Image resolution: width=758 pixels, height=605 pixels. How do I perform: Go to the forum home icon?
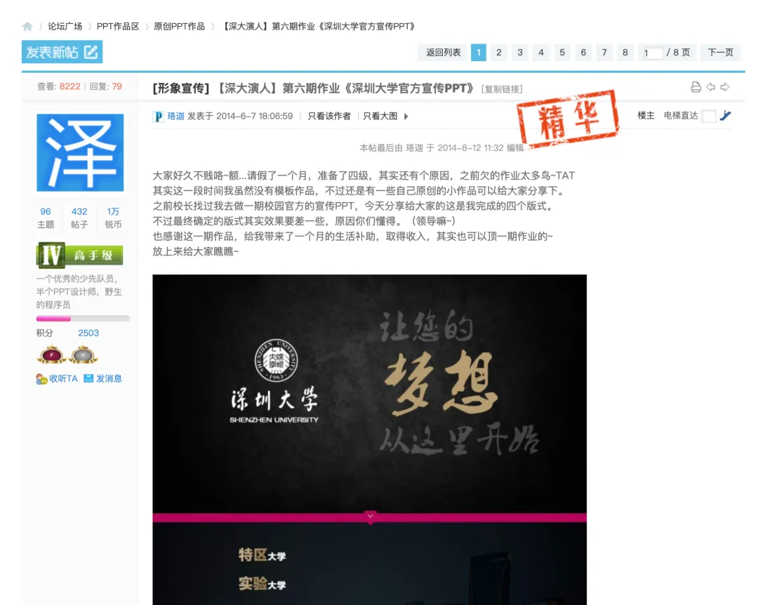[x=27, y=26]
